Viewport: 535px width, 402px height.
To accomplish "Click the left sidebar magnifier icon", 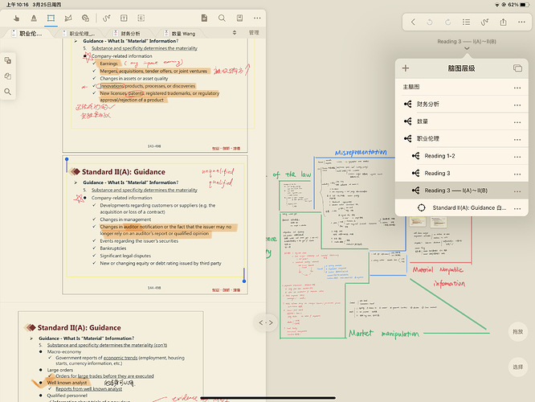I will pyautogui.click(x=7, y=92).
